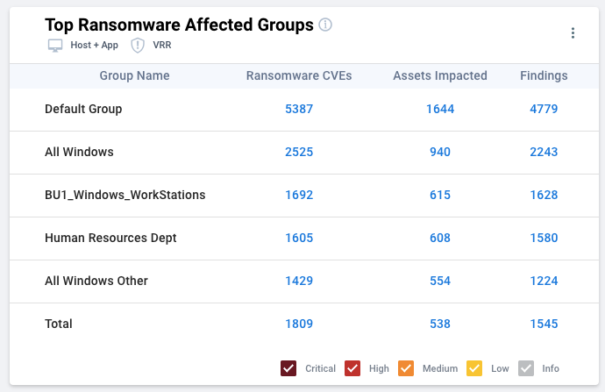This screenshot has width=605, height=392.
Task: Toggle the Info severity checkbox
Action: click(526, 368)
